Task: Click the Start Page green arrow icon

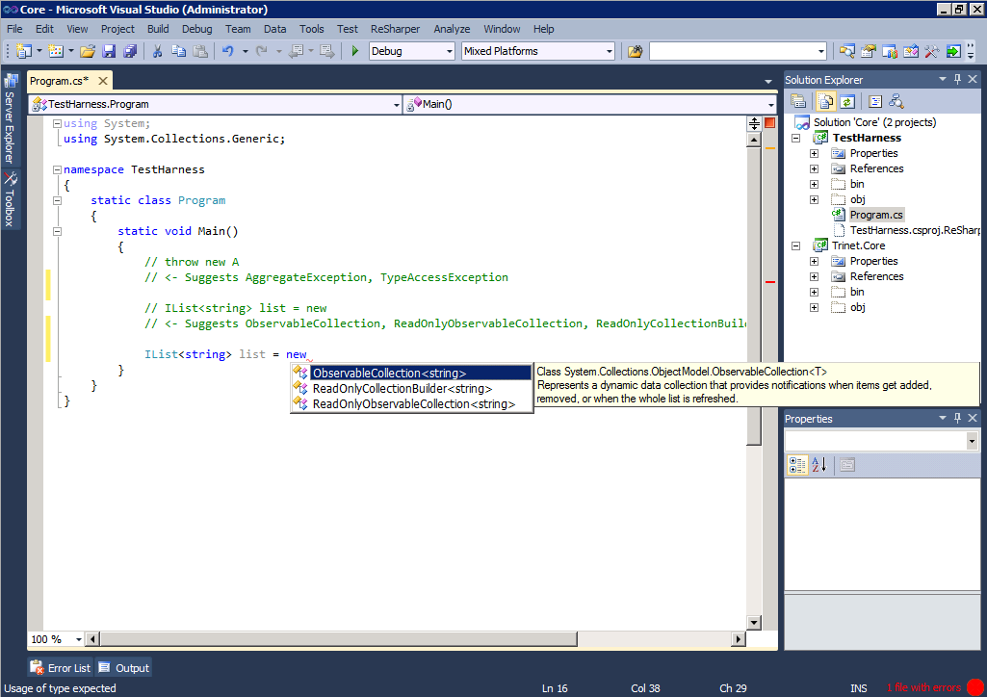Action: 953,51
